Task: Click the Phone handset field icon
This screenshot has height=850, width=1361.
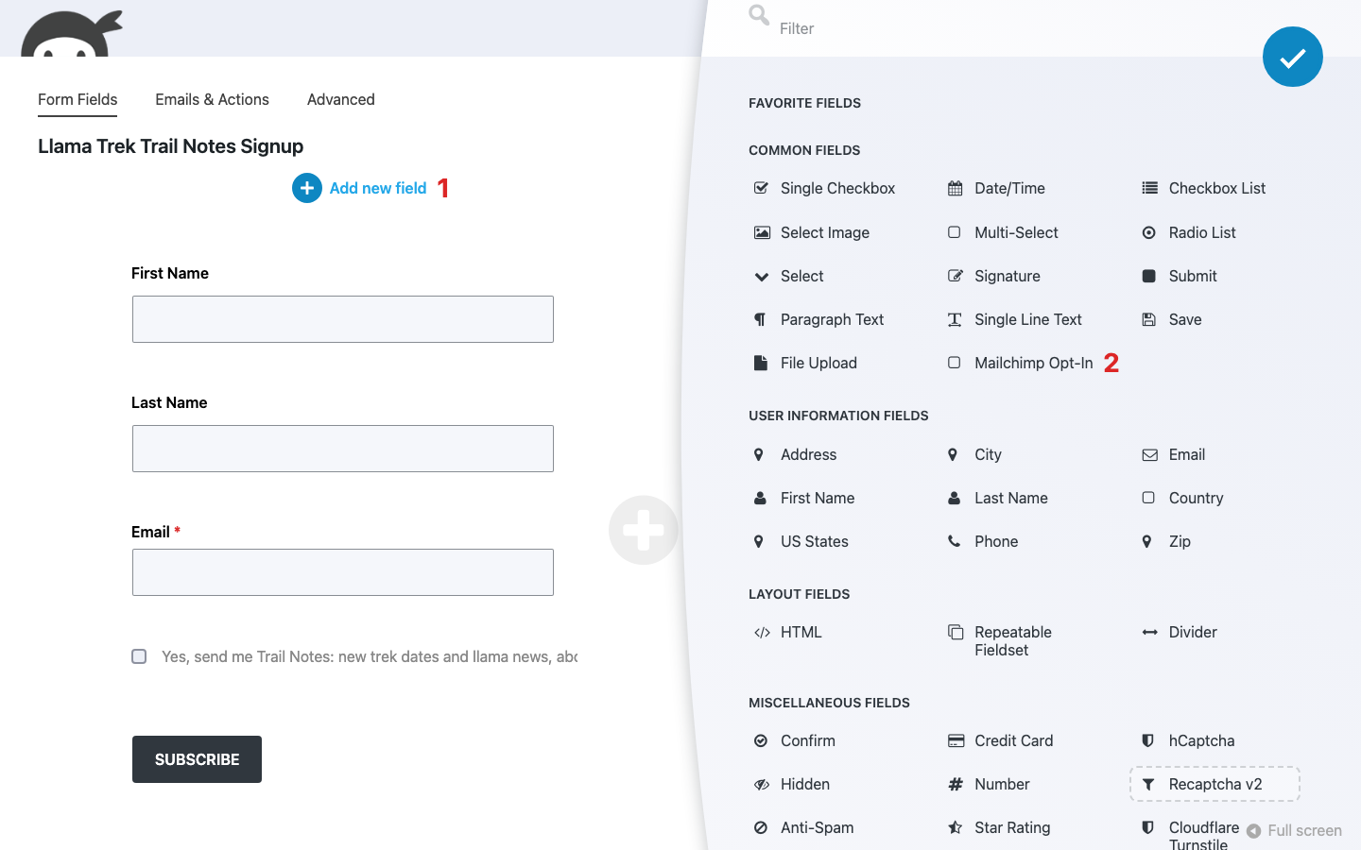Action: point(955,541)
